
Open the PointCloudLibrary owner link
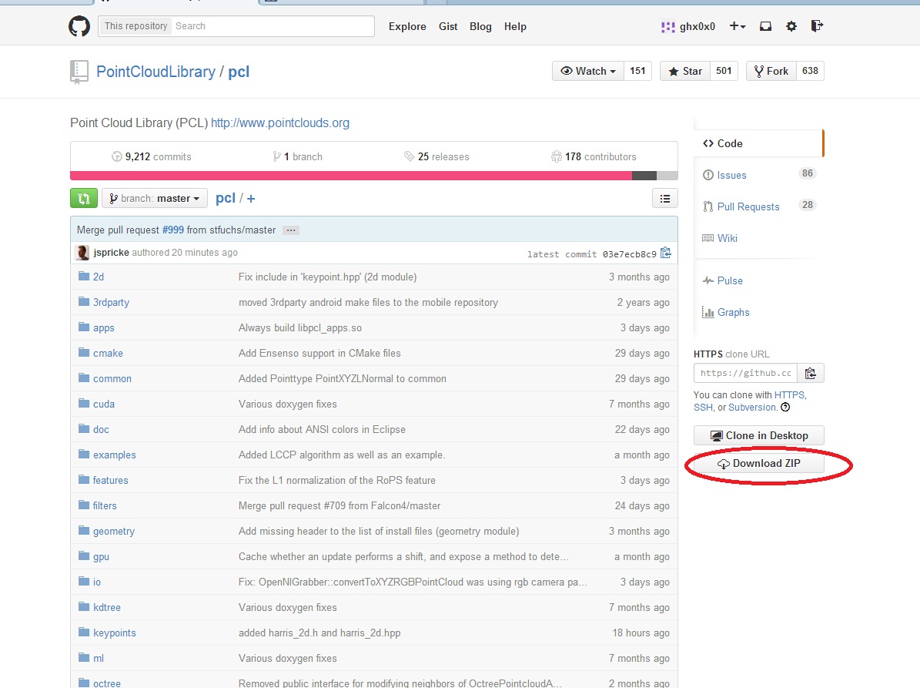click(156, 72)
